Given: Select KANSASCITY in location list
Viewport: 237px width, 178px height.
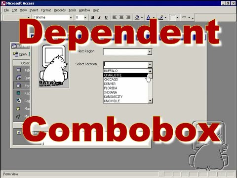Looking at the screenshot, I should (126, 96).
